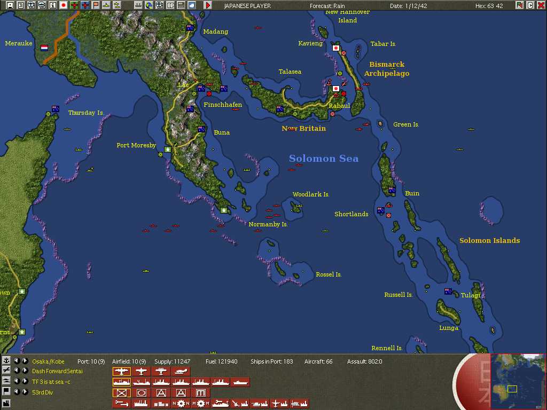This screenshot has width=547, height=410.
Task: Click the 'Ships in Port: 183' value
Action: coord(272,361)
